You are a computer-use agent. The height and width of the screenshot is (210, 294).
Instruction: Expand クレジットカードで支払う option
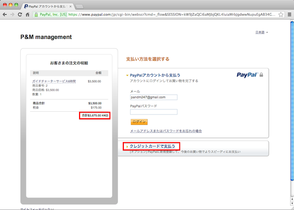tap(152, 146)
